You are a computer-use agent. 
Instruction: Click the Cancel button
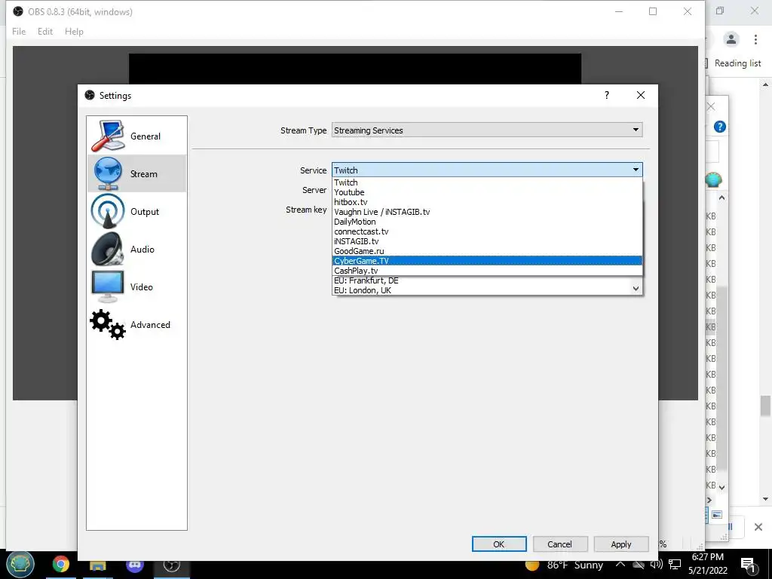click(560, 544)
